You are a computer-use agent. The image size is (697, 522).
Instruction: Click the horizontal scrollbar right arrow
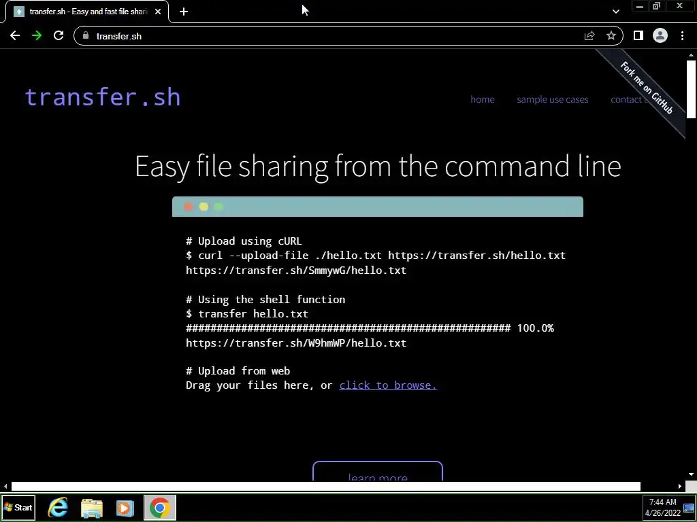[680, 487]
